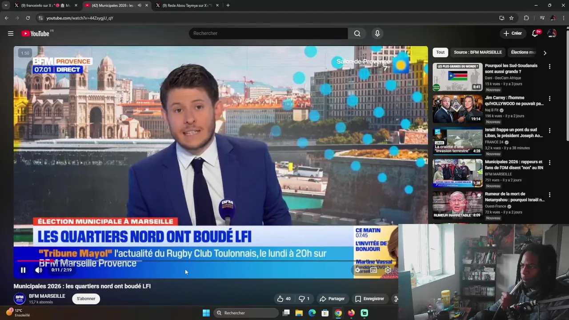Viewport: 569px width, 320px height.
Task: Pause the video
Action: [x=23, y=270]
